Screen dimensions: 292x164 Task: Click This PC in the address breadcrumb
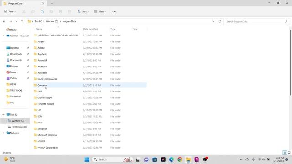(x=38, y=21)
